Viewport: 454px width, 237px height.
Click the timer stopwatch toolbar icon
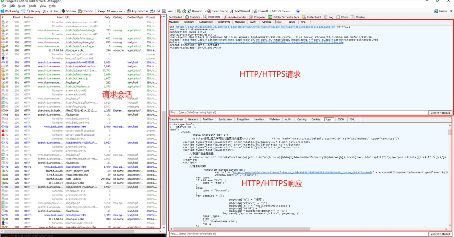(184, 11)
